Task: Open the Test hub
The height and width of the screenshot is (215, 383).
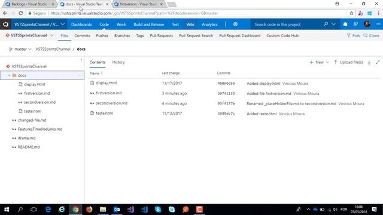Action: point(175,24)
